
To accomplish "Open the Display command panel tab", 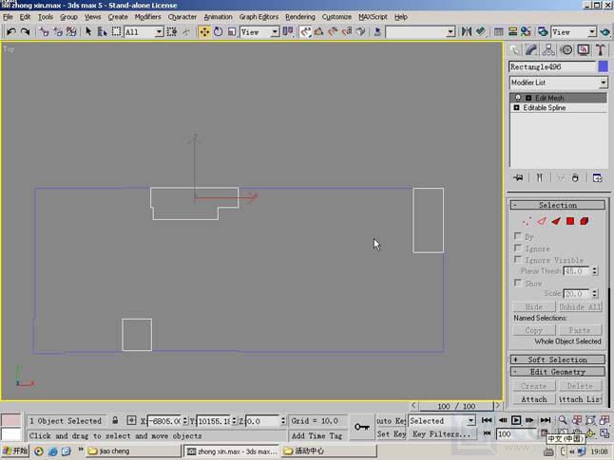I will click(584, 50).
